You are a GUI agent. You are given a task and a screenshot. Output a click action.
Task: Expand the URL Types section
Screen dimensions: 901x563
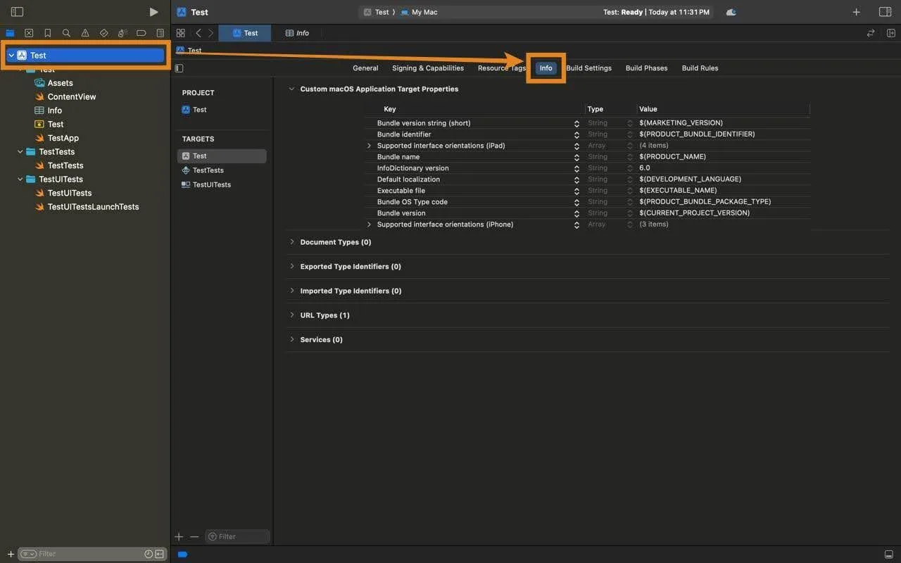pos(291,315)
